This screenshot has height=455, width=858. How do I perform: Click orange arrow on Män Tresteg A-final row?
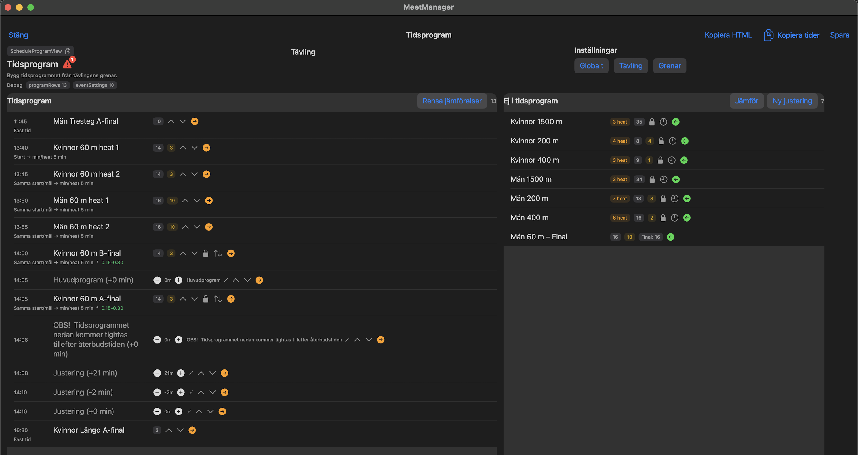coord(195,122)
